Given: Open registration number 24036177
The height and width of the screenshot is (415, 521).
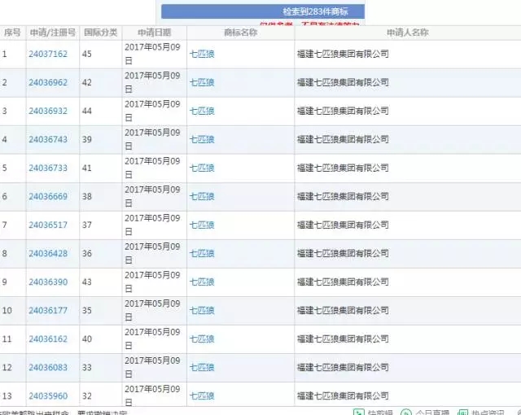Looking at the screenshot, I should [x=48, y=310].
